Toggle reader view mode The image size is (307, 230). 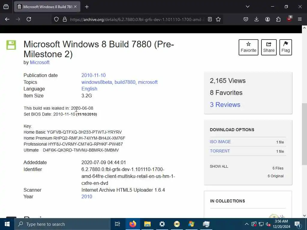210,19
